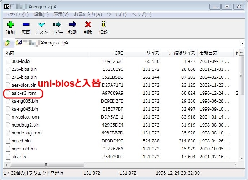Click the up-folder navigation icon
248x180 pixels.
[x=8, y=43]
